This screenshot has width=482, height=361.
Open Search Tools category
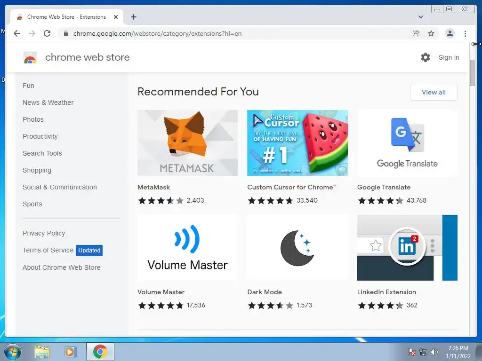coord(42,153)
